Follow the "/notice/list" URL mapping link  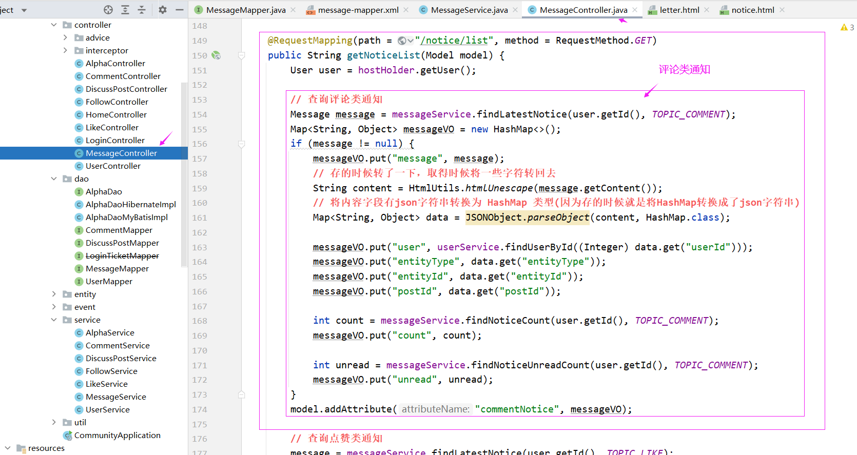[454, 41]
